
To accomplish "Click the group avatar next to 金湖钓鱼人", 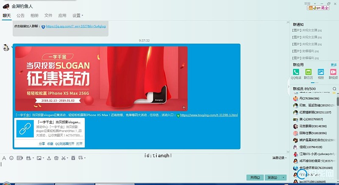I will coord(6,6).
